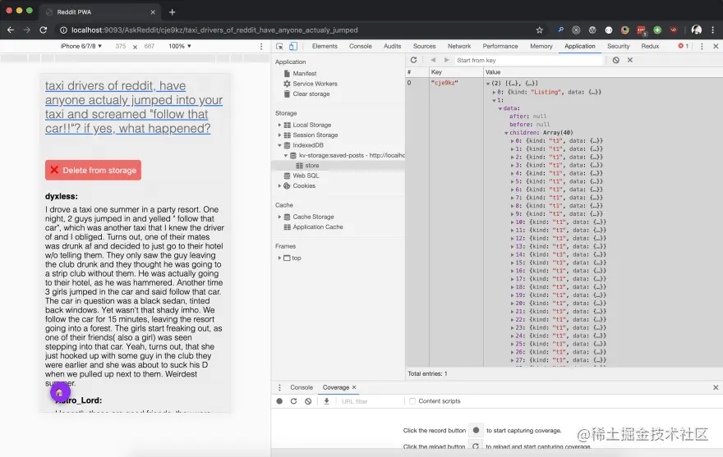Select Web SQL in the sidebar
This screenshot has height=457, width=723.
306,176
